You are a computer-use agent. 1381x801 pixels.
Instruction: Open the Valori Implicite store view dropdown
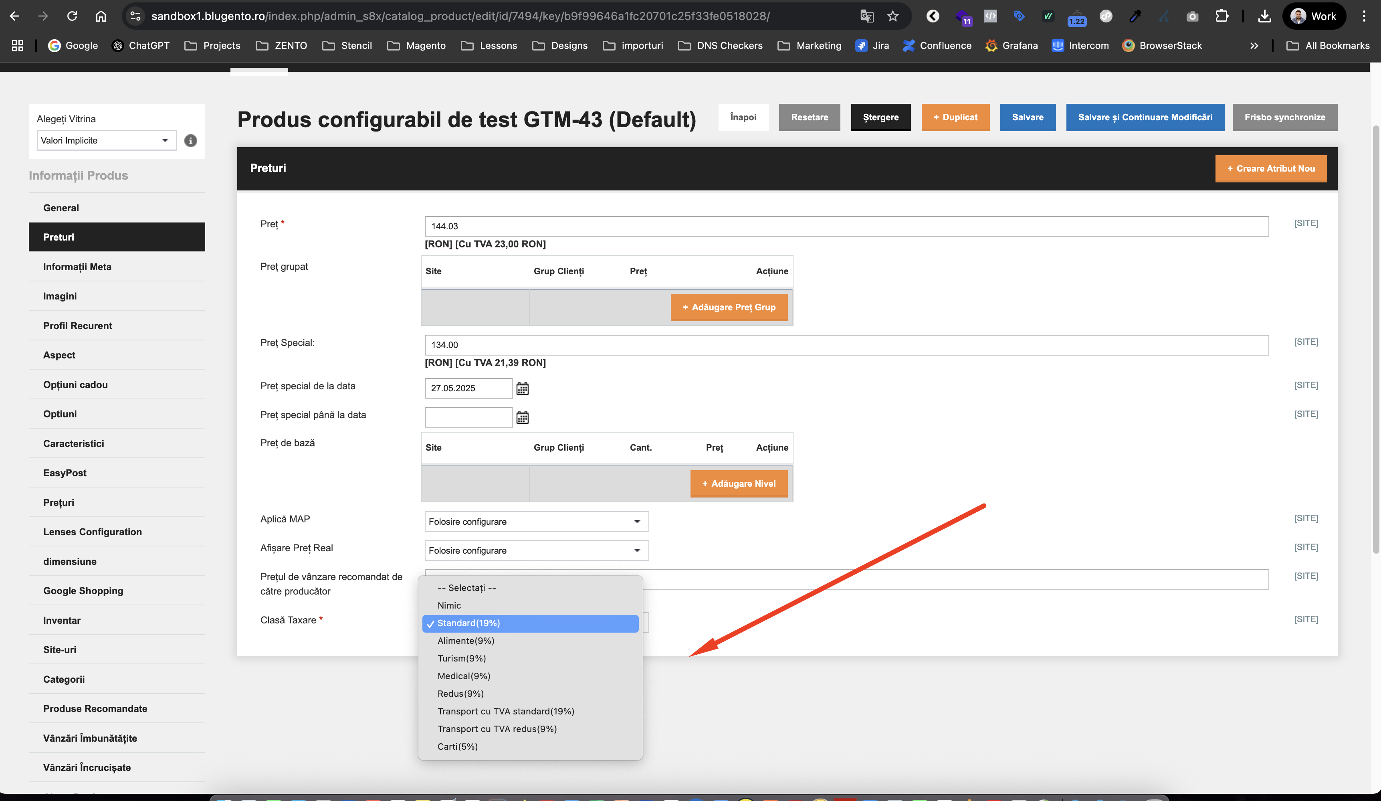pos(106,140)
